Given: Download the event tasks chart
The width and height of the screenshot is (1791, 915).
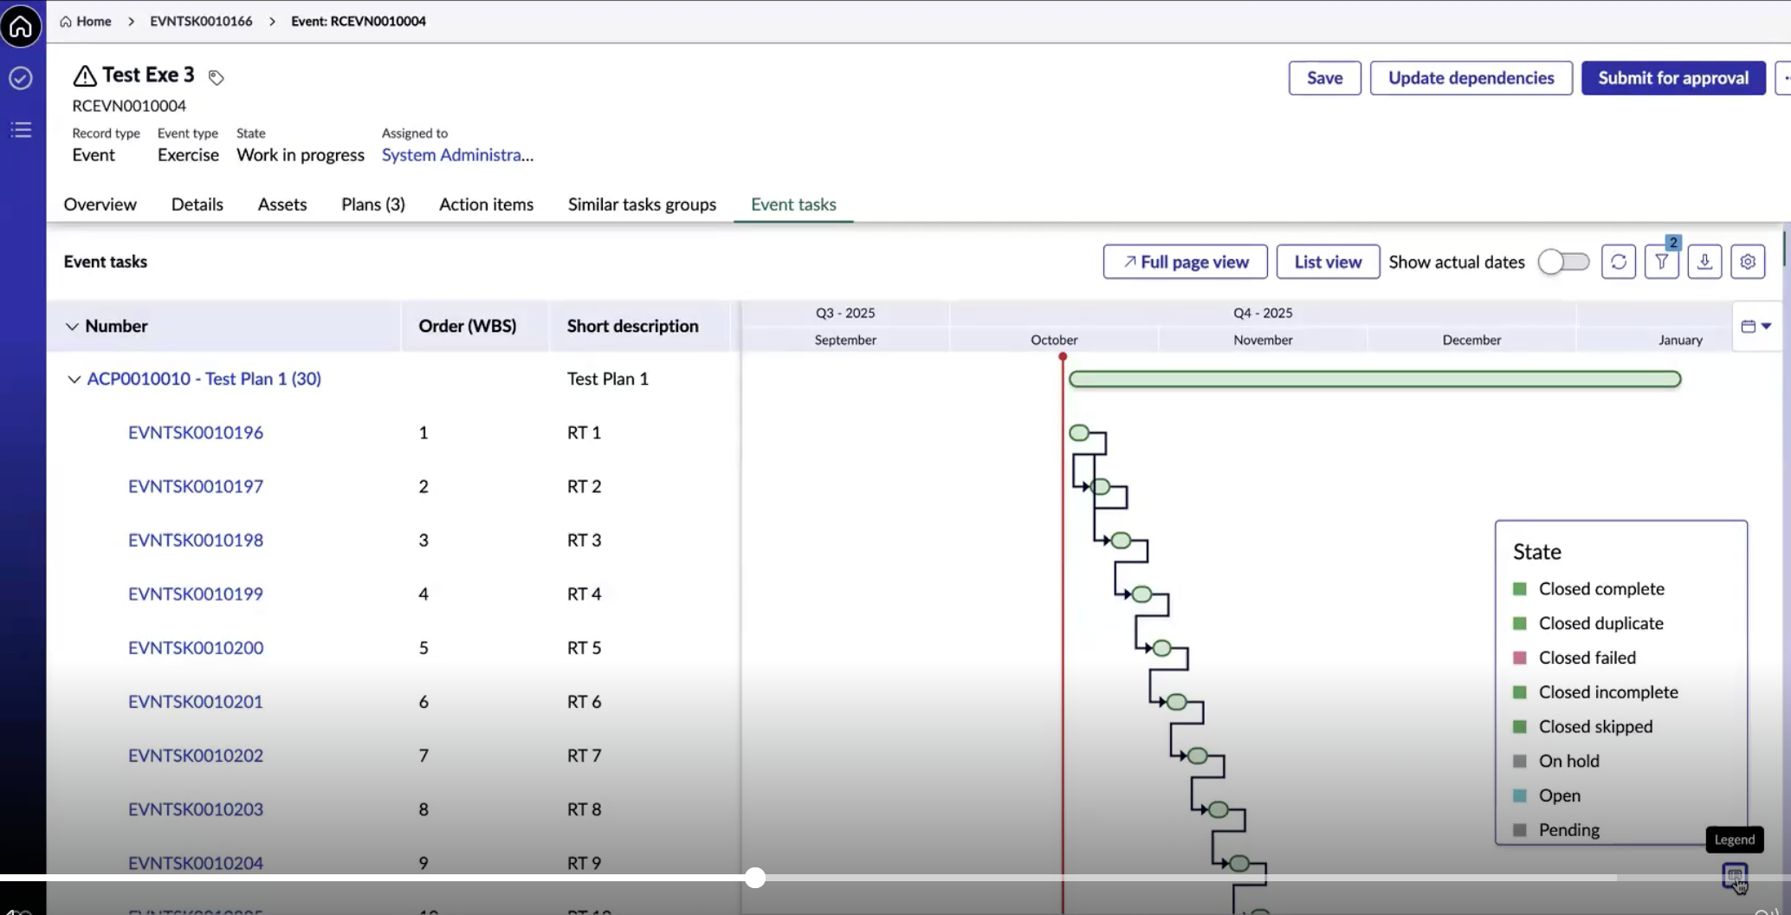Looking at the screenshot, I should click(x=1704, y=262).
